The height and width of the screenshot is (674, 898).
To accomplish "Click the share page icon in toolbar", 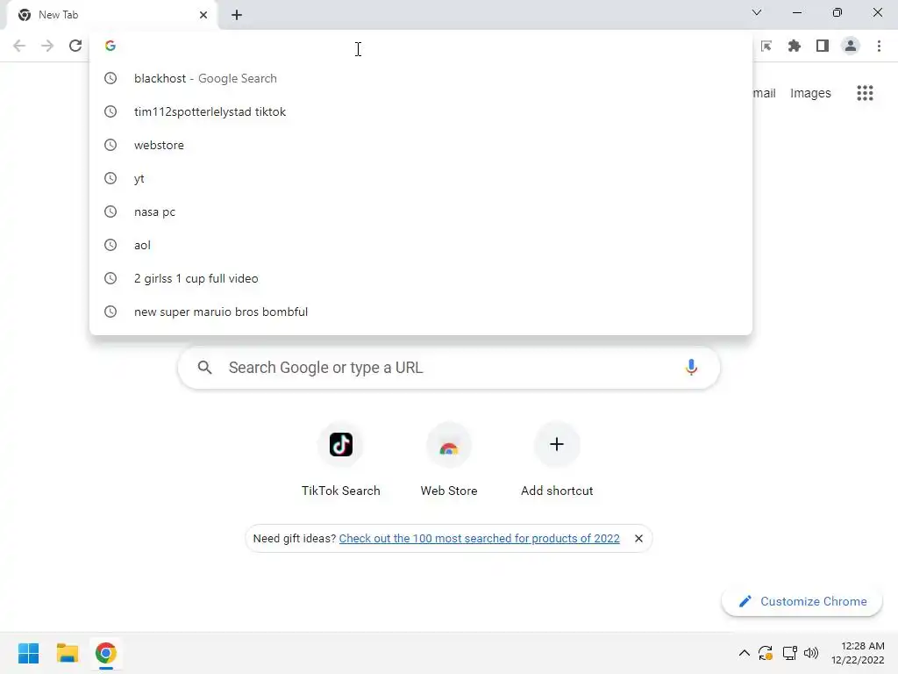I will 766,46.
